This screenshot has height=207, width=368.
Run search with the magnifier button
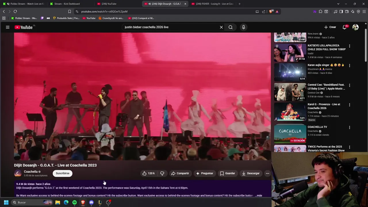[231, 27]
